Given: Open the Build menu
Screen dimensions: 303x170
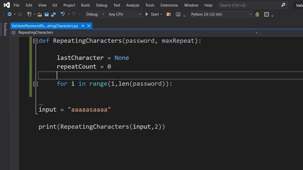Looking at the screenshot, I should coord(85,5).
